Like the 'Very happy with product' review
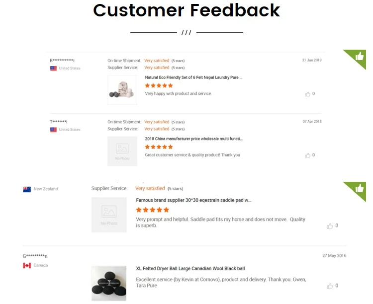Image resolution: width=373 pixels, height=304 pixels. (x=308, y=94)
